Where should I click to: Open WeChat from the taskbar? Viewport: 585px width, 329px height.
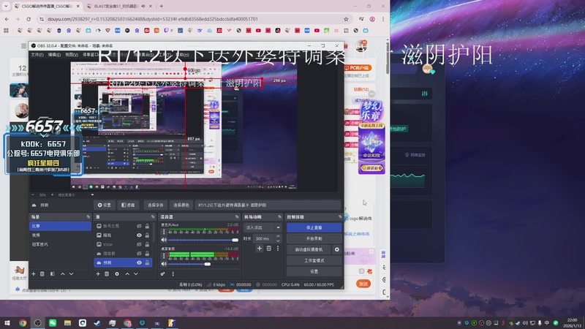click(x=53, y=322)
